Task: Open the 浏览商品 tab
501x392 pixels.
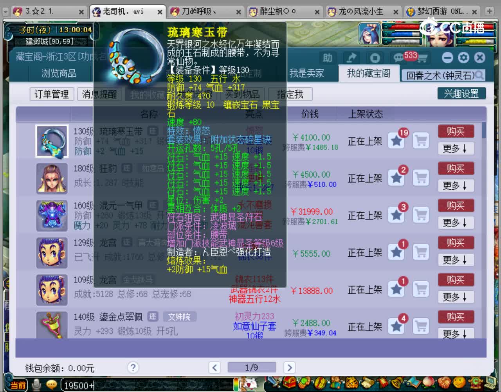Action: 59,73
